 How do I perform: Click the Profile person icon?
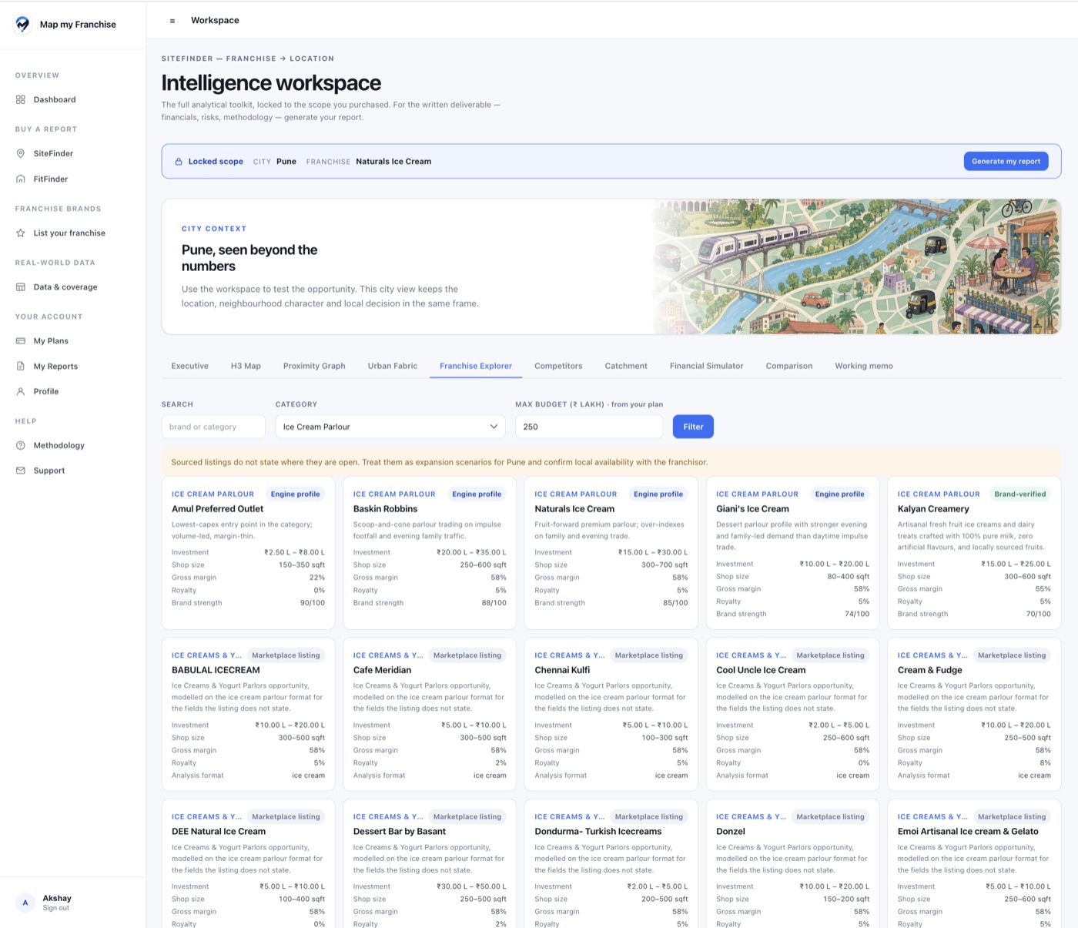[21, 391]
